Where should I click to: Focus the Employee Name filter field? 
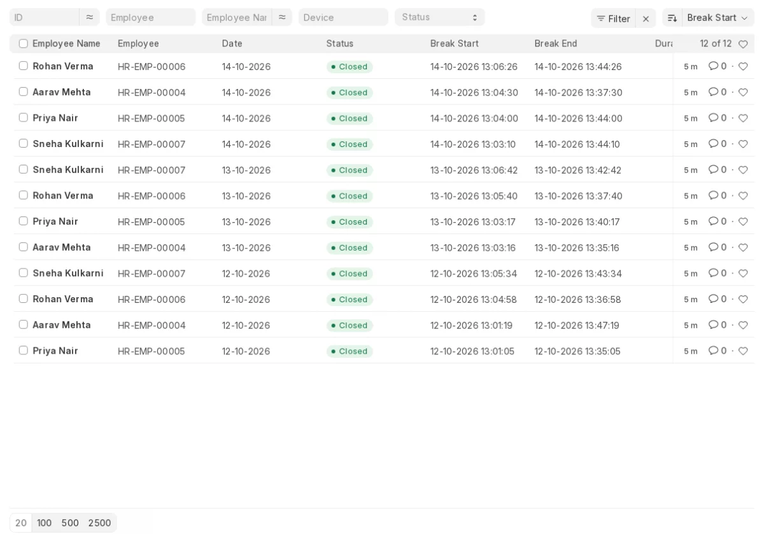[237, 17]
